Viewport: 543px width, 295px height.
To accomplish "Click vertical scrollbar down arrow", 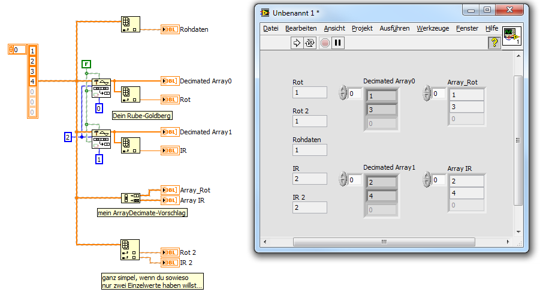I will point(518,232).
